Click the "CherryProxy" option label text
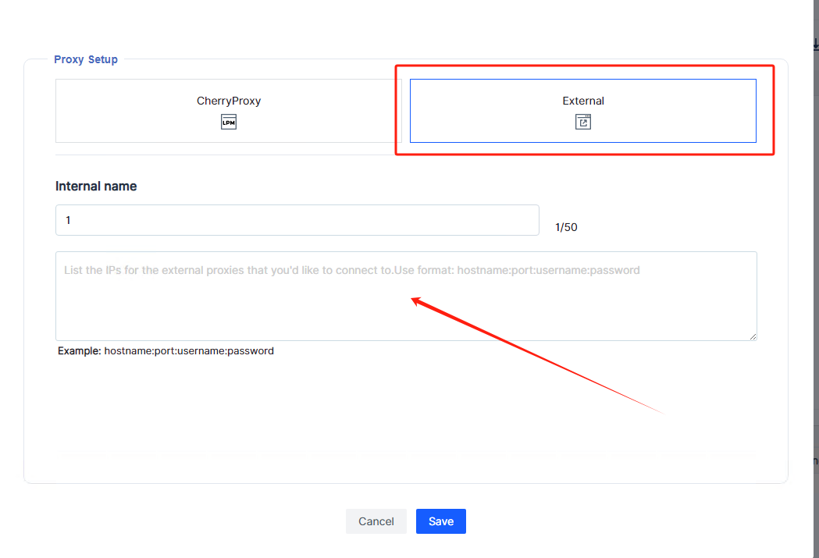The image size is (819, 558). pos(229,101)
